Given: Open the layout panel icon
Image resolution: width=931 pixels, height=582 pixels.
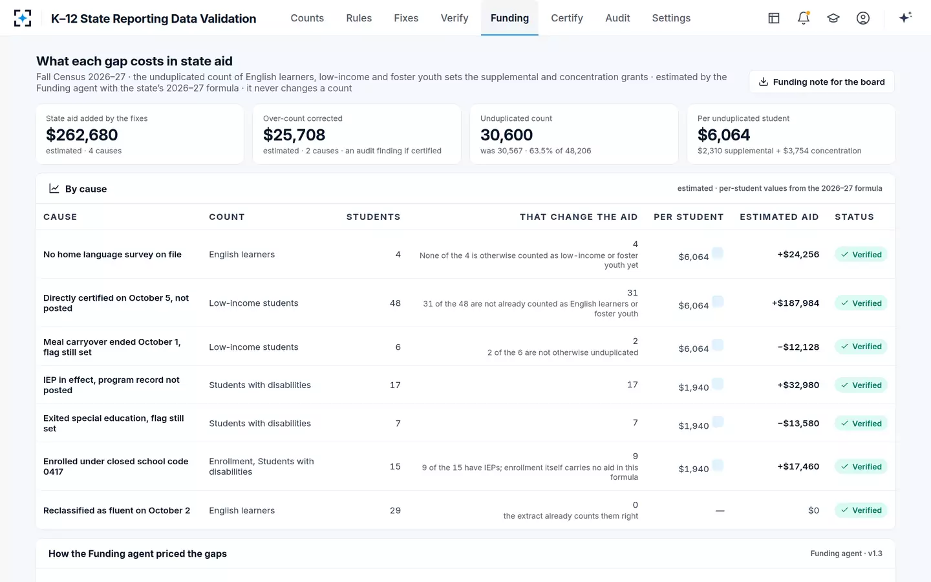Looking at the screenshot, I should click(774, 18).
